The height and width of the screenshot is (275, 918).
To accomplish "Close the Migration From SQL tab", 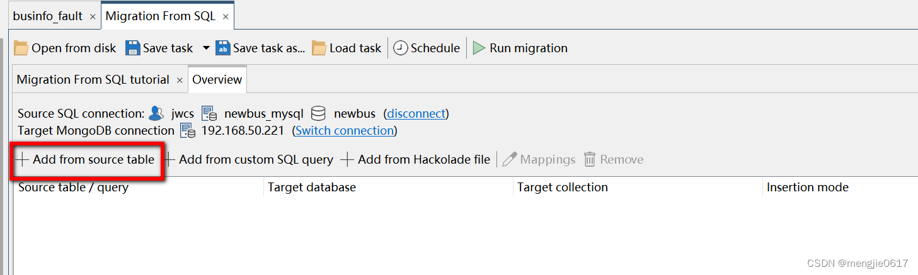I will (x=226, y=17).
